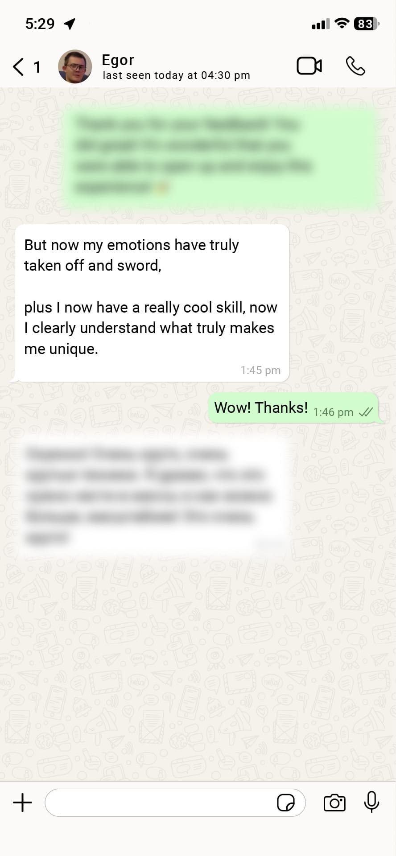Tap the location arrow in status bar
The height and width of the screenshot is (856, 396).
[70, 24]
